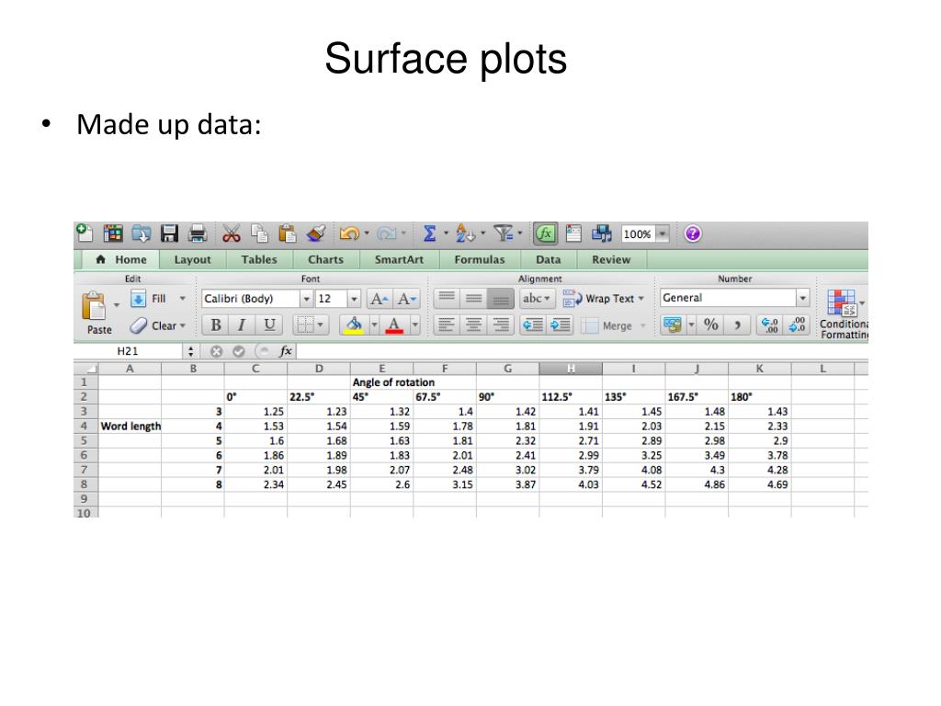Open the Calibri (Body) font dropdown

306,299
